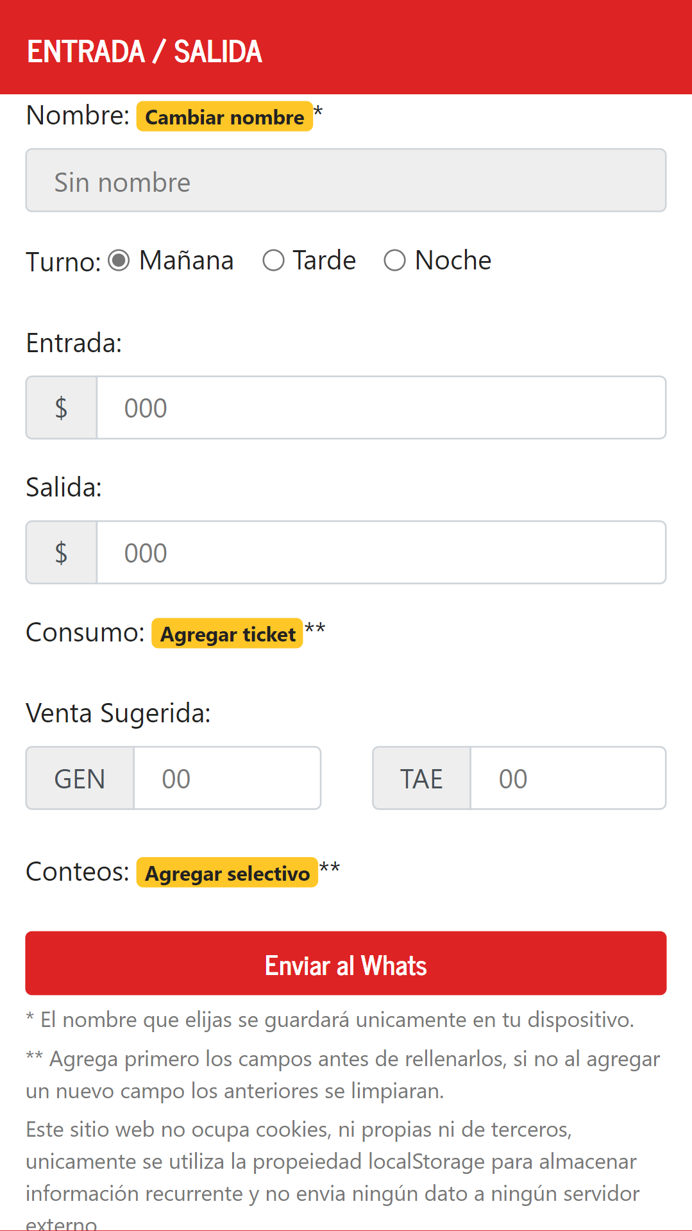Click the Cambiar nombre button
The image size is (692, 1231).
click(x=224, y=117)
